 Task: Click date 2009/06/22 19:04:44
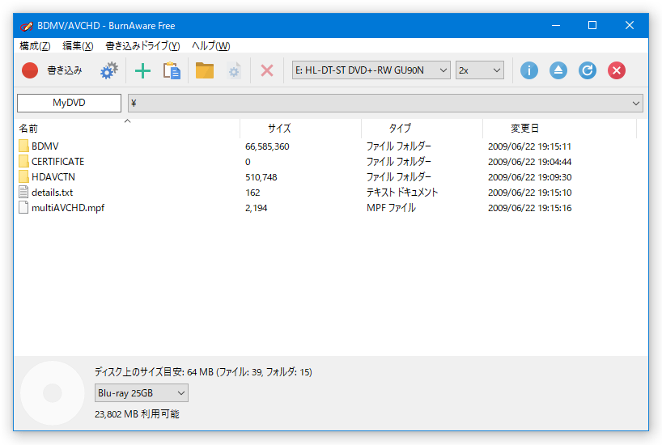coord(530,161)
